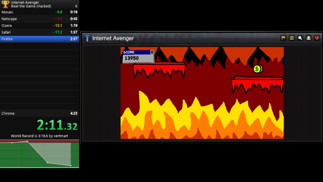This screenshot has width=323, height=182.
Task: Click the gold trophy icon in splits panel
Action: (x=5, y=4)
